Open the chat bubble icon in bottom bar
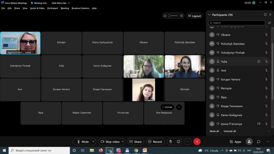 click(x=258, y=142)
